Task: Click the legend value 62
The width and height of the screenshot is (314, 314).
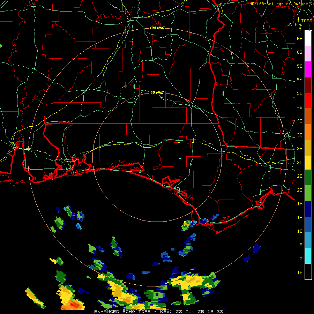Action: pyautogui.click(x=300, y=52)
